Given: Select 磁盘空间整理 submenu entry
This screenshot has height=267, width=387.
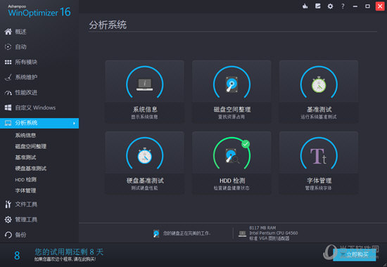Looking at the screenshot, I should [x=31, y=146].
